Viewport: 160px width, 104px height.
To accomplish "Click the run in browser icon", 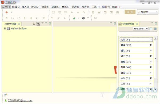I will 74,18.
